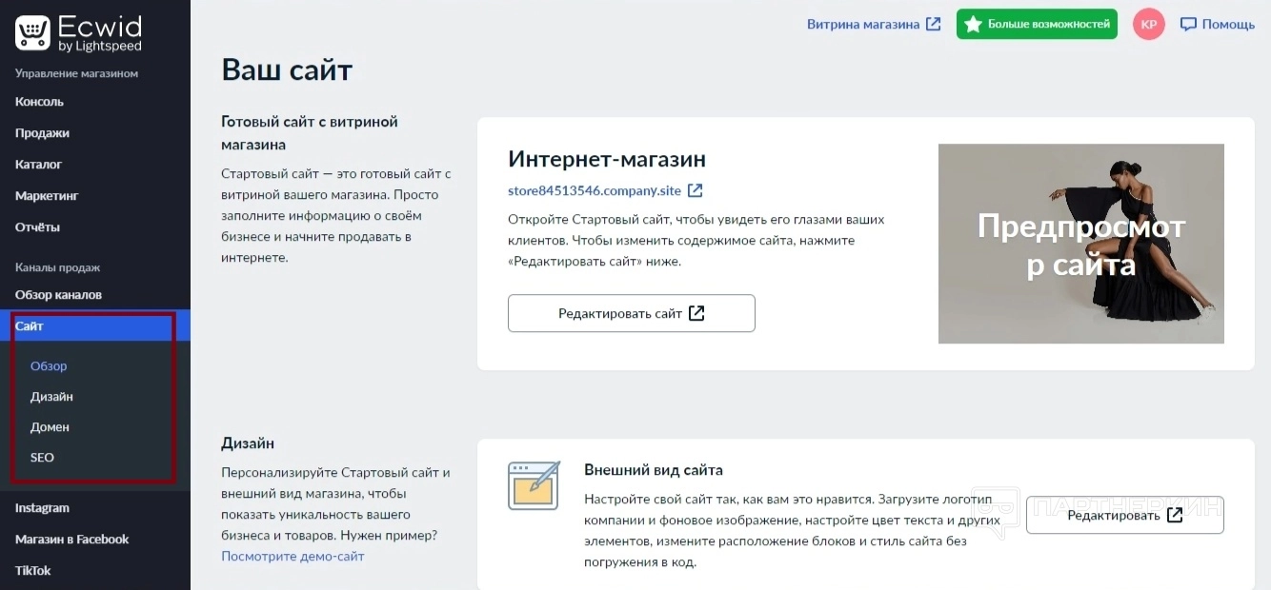Open Обзор каналов in the sidebar
This screenshot has height=590, width=1271.
pyautogui.click(x=58, y=295)
